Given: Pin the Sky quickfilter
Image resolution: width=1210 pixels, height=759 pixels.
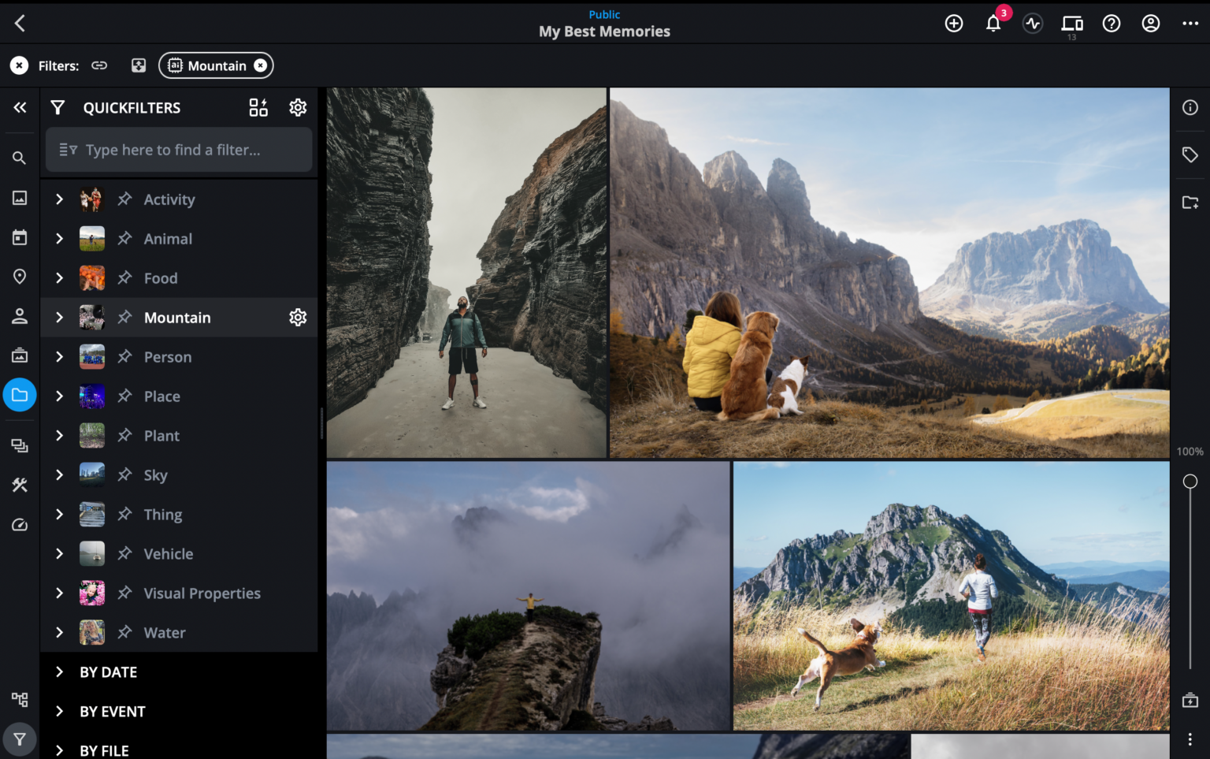Looking at the screenshot, I should pyautogui.click(x=125, y=474).
